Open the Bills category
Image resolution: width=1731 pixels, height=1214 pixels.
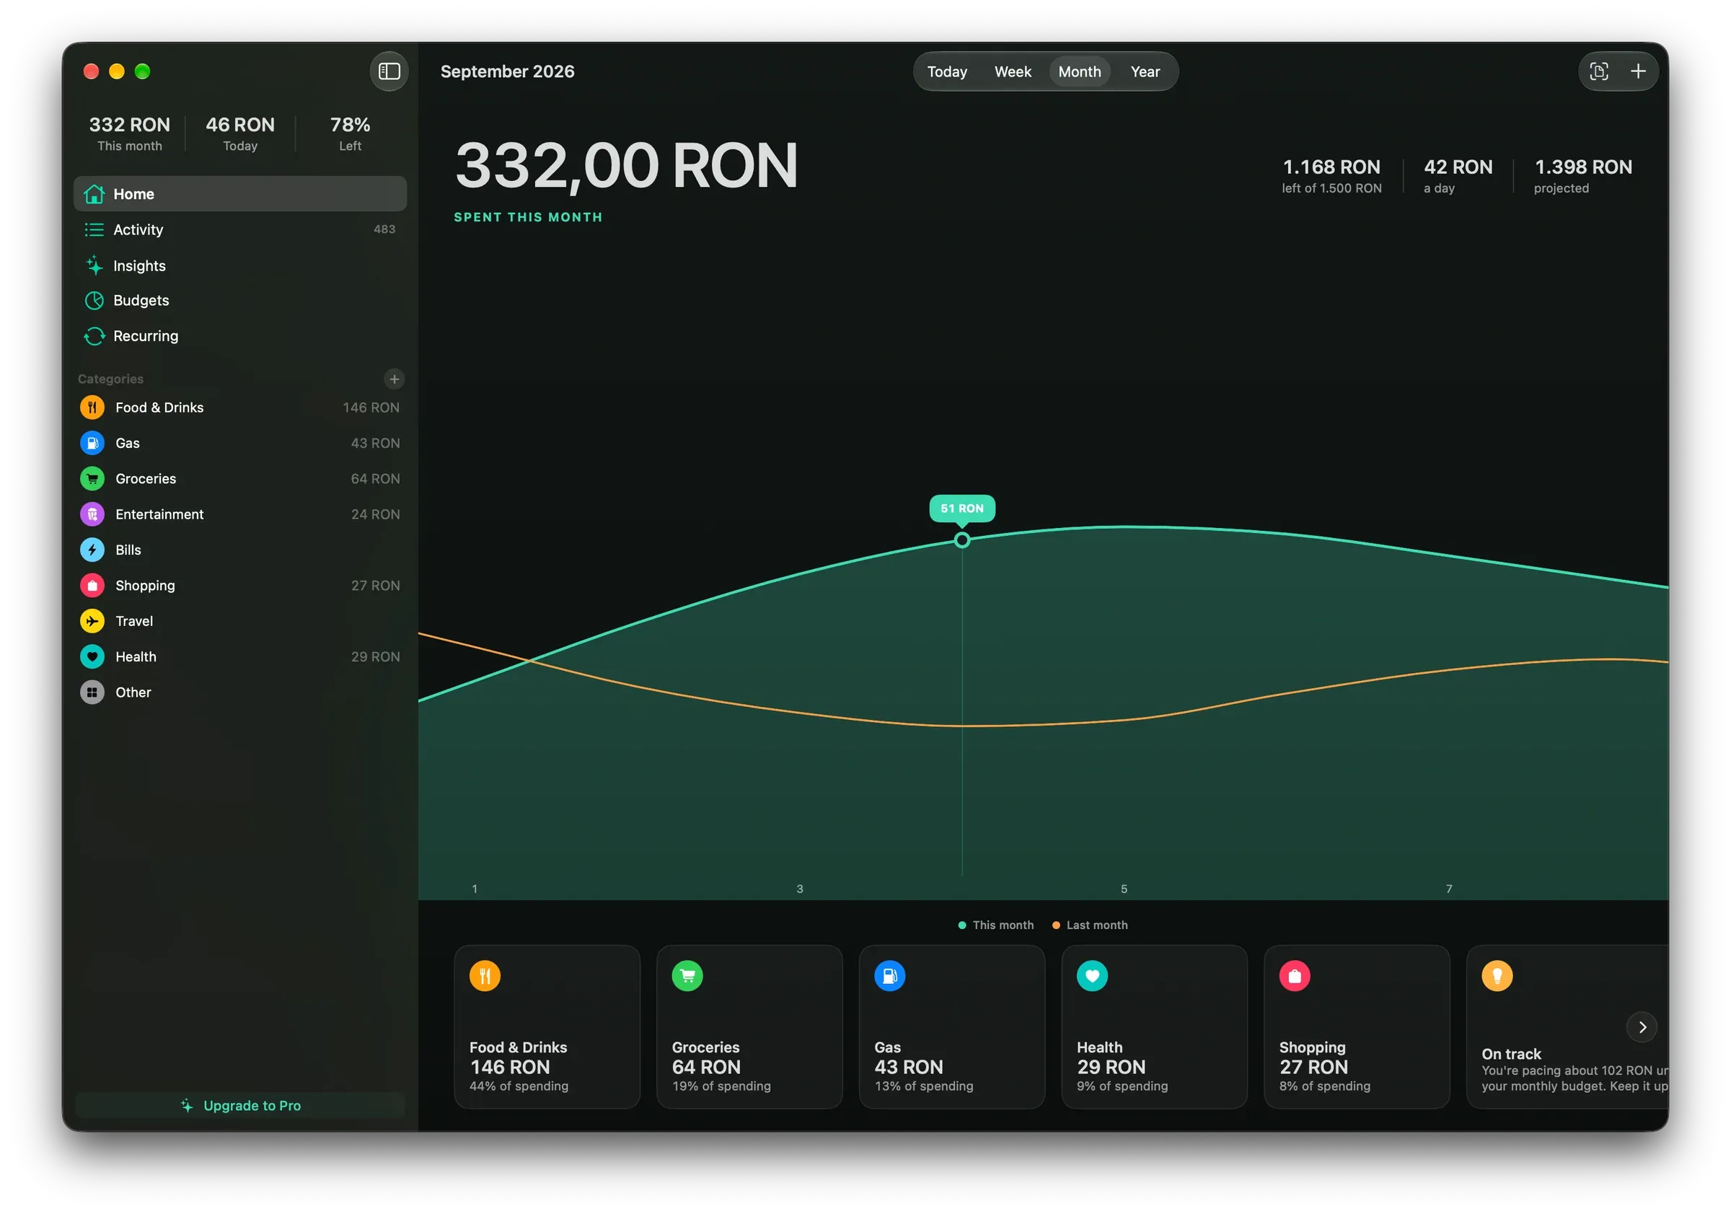[239, 550]
